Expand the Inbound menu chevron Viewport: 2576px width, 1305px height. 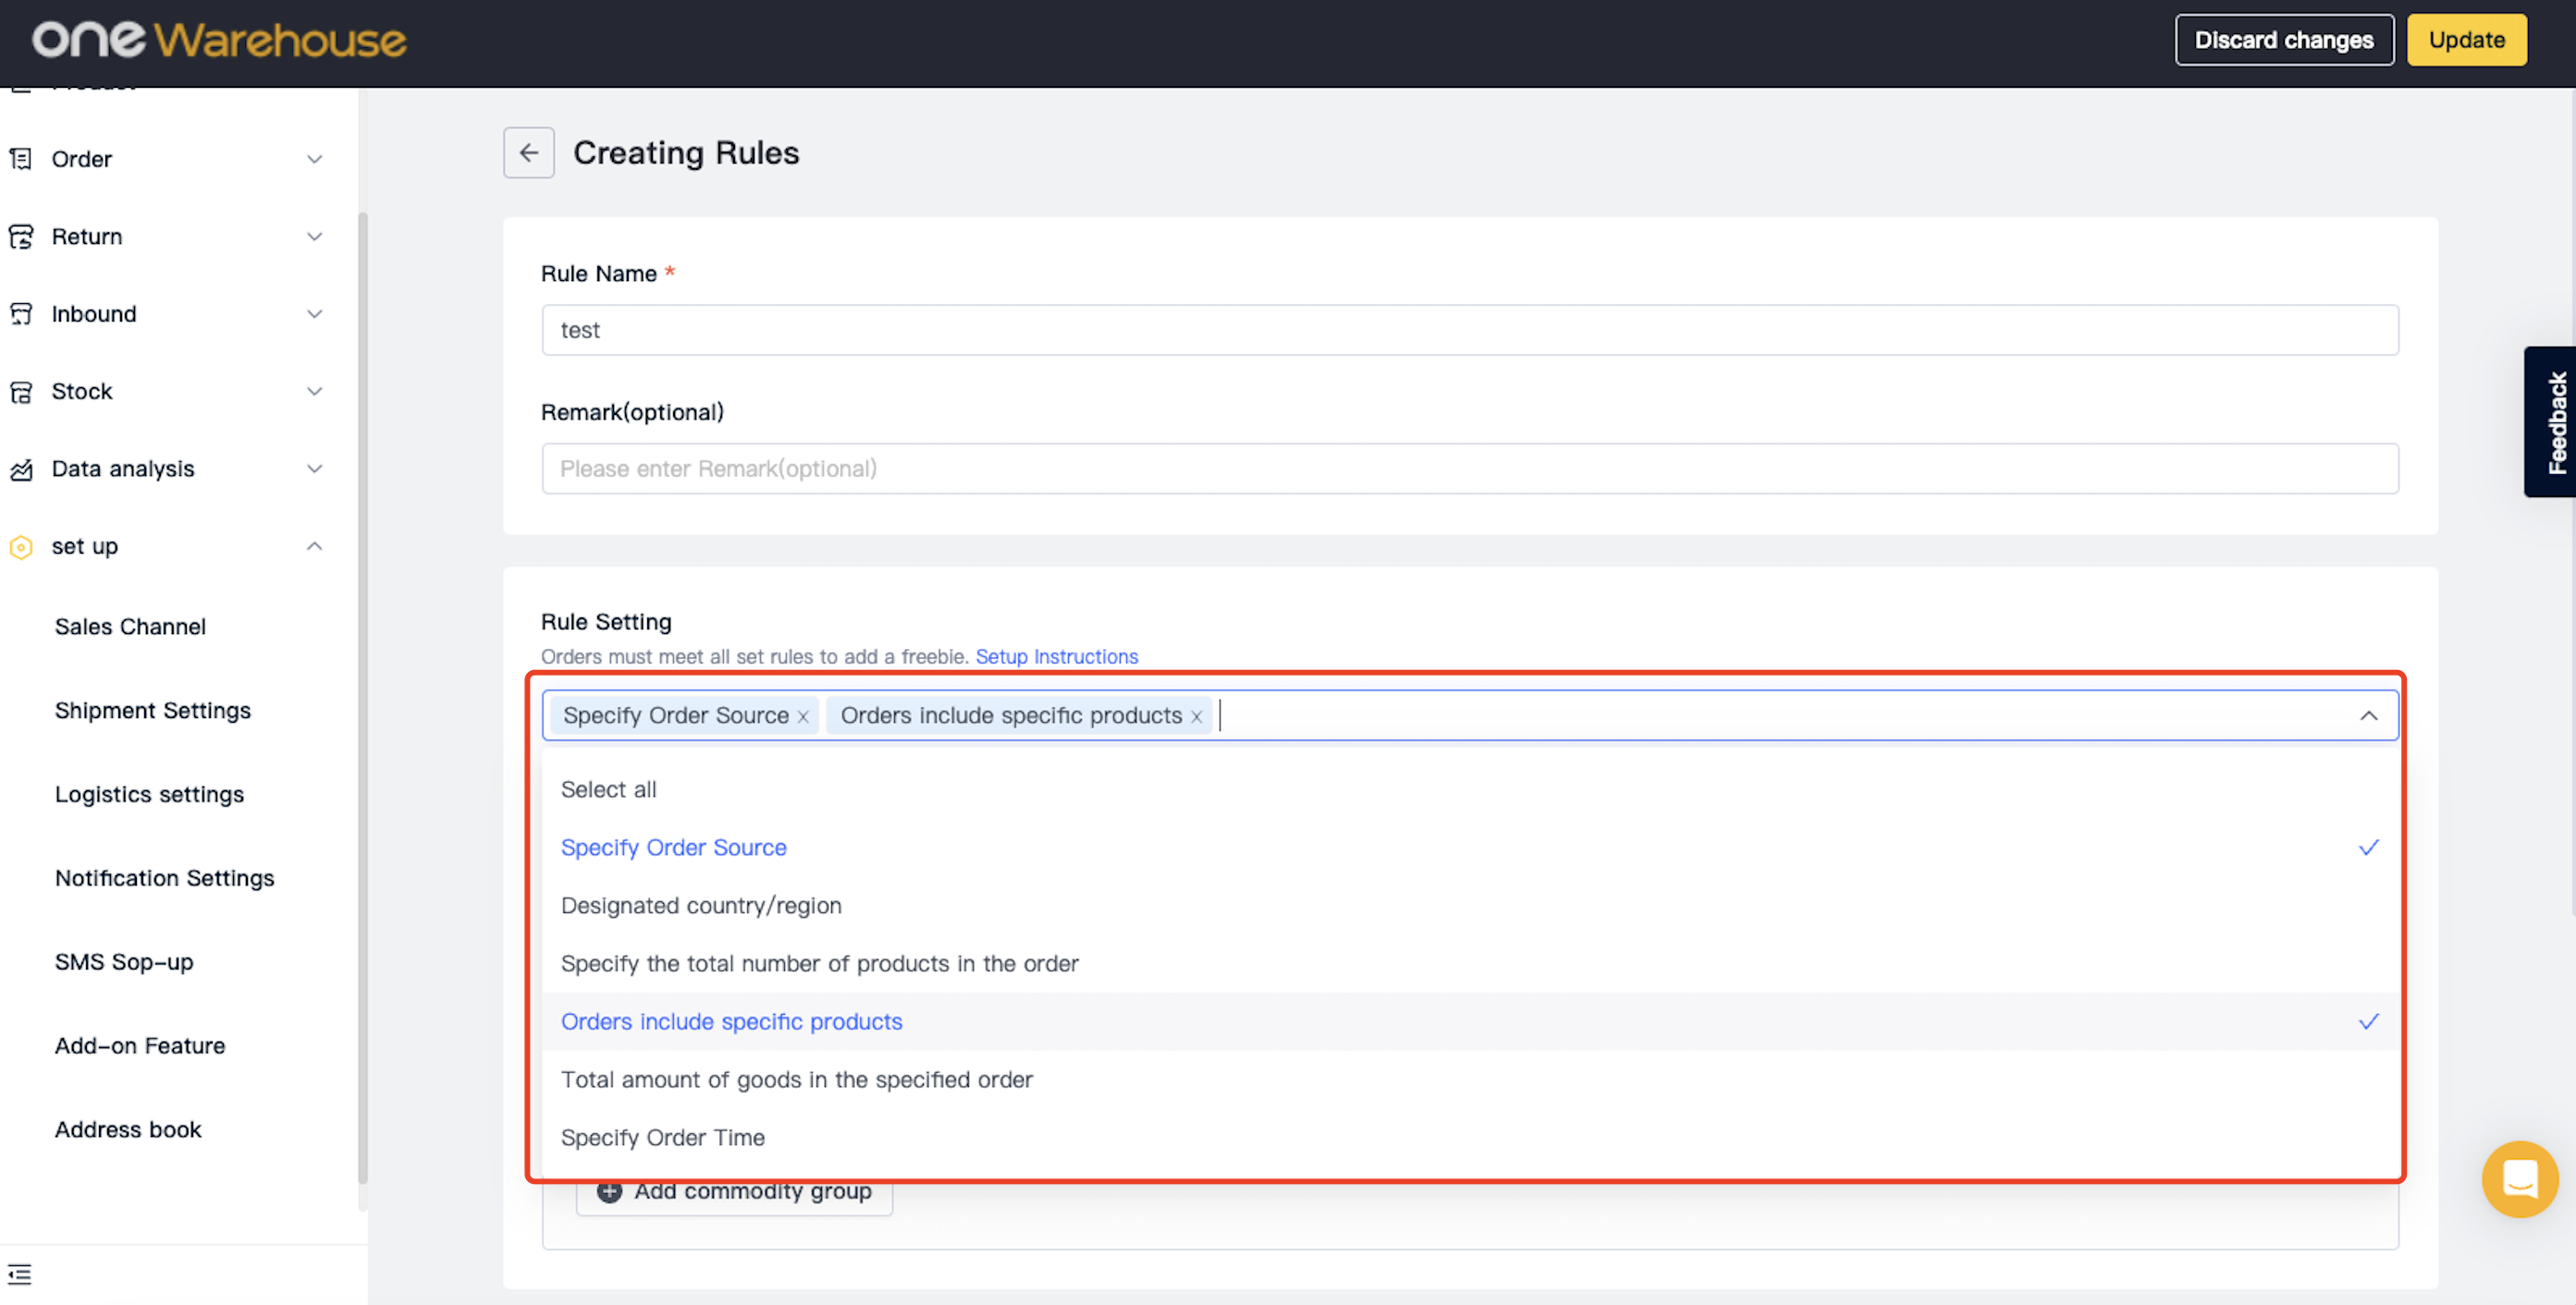coord(314,313)
